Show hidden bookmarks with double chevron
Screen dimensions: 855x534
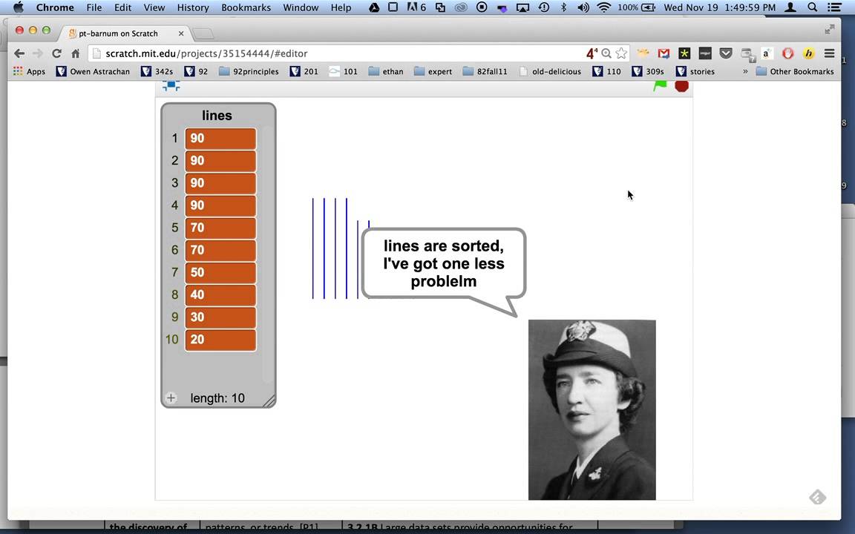tap(745, 71)
